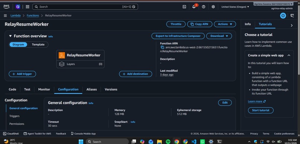The image size is (300, 144).
Task: Open the United States (Oregon) region selector
Action: pos(235,7)
